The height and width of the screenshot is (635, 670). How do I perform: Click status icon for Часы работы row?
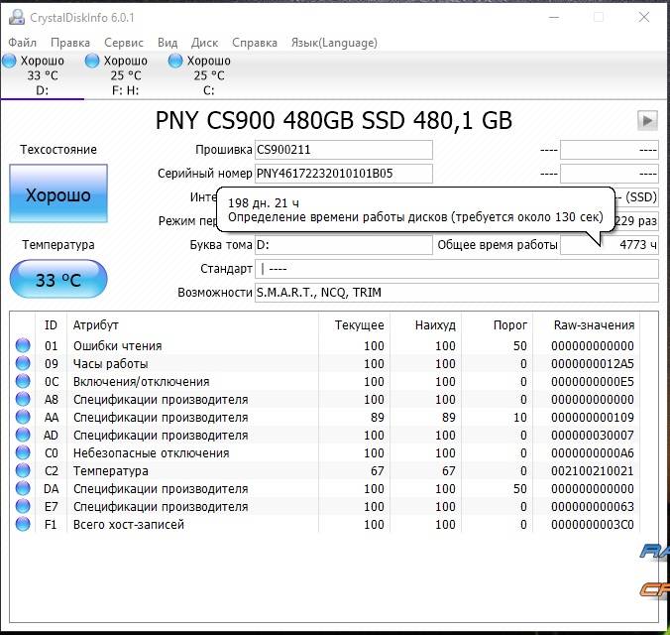[x=23, y=363]
